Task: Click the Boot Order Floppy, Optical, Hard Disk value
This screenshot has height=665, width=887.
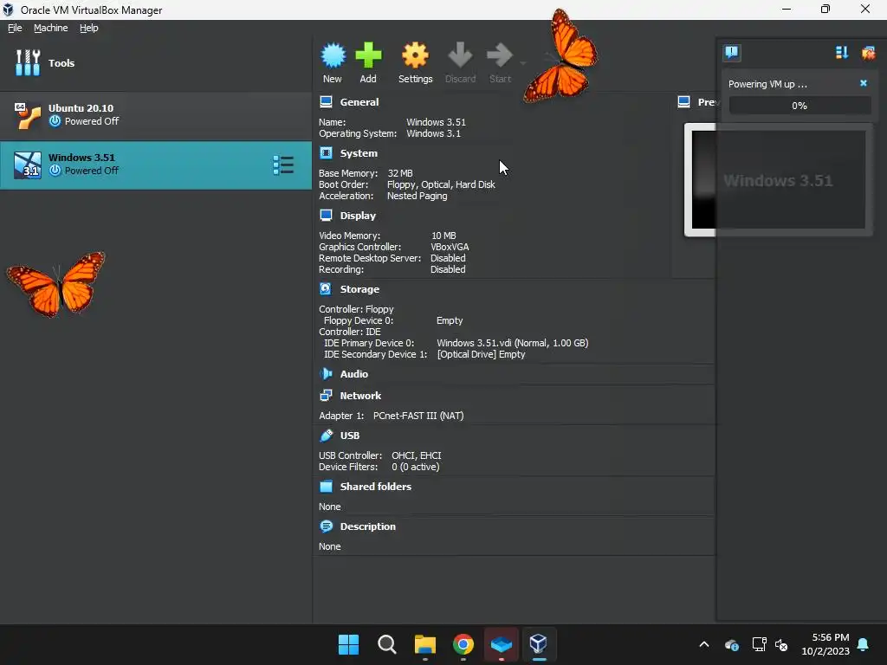Action: (441, 185)
